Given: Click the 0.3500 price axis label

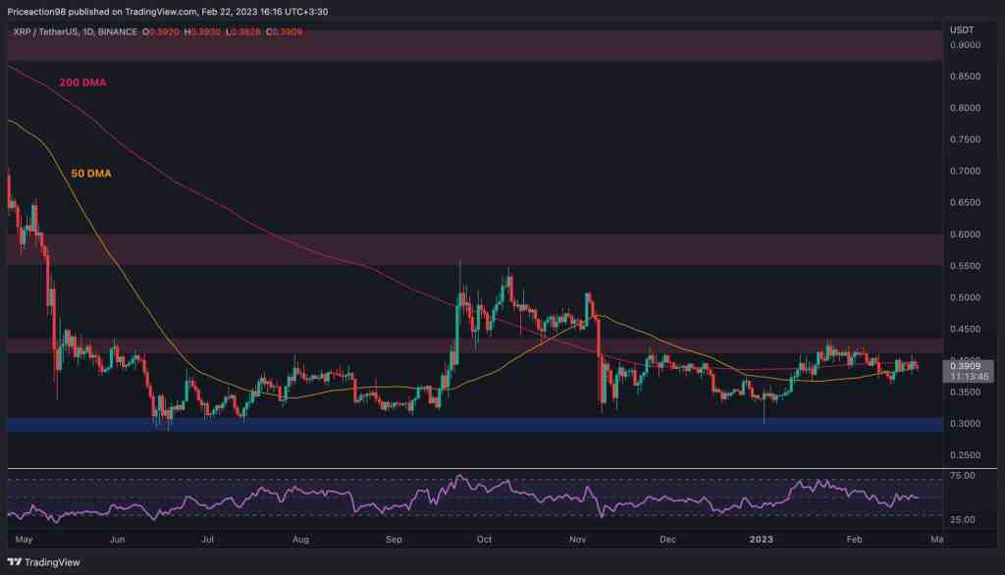Looking at the screenshot, I should [965, 392].
